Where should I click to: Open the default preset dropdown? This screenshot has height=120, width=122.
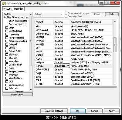(49, 14)
